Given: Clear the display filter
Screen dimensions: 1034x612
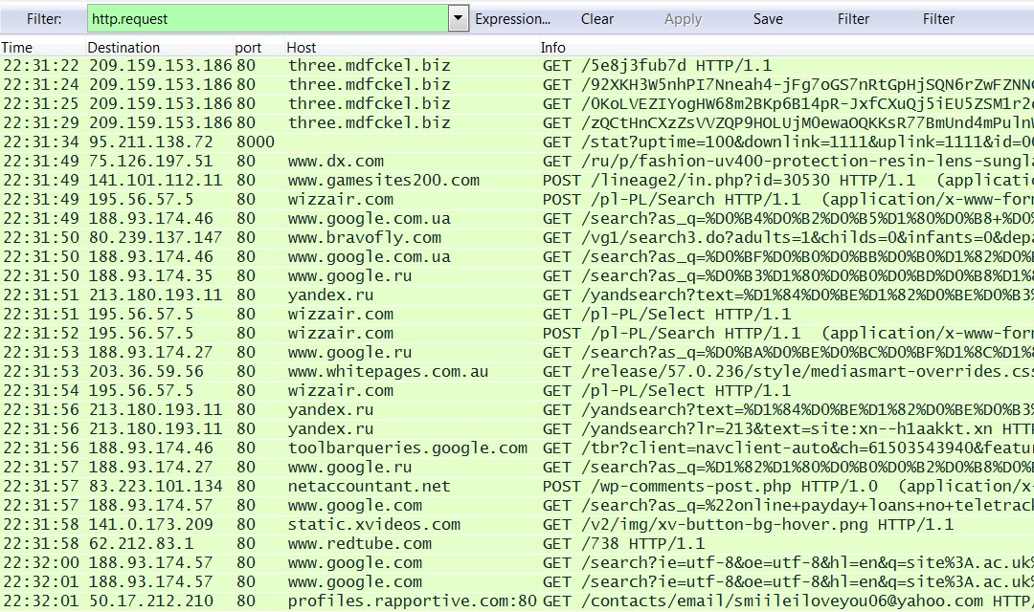Looking at the screenshot, I should point(597,19).
